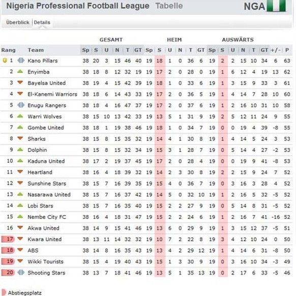Switch to the Überblick tab

18,22
